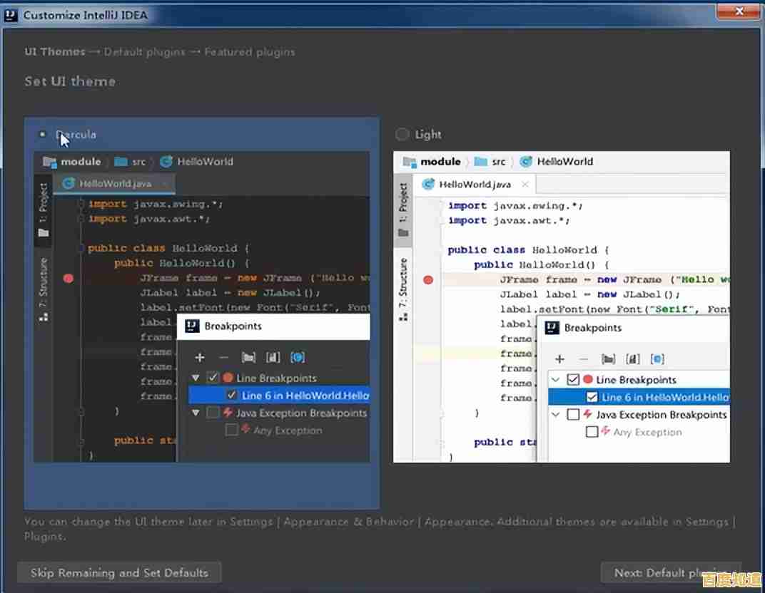Click the module folder icon in Light preview breadcrumb
Viewport: 765px width, 593px height.
coord(410,162)
